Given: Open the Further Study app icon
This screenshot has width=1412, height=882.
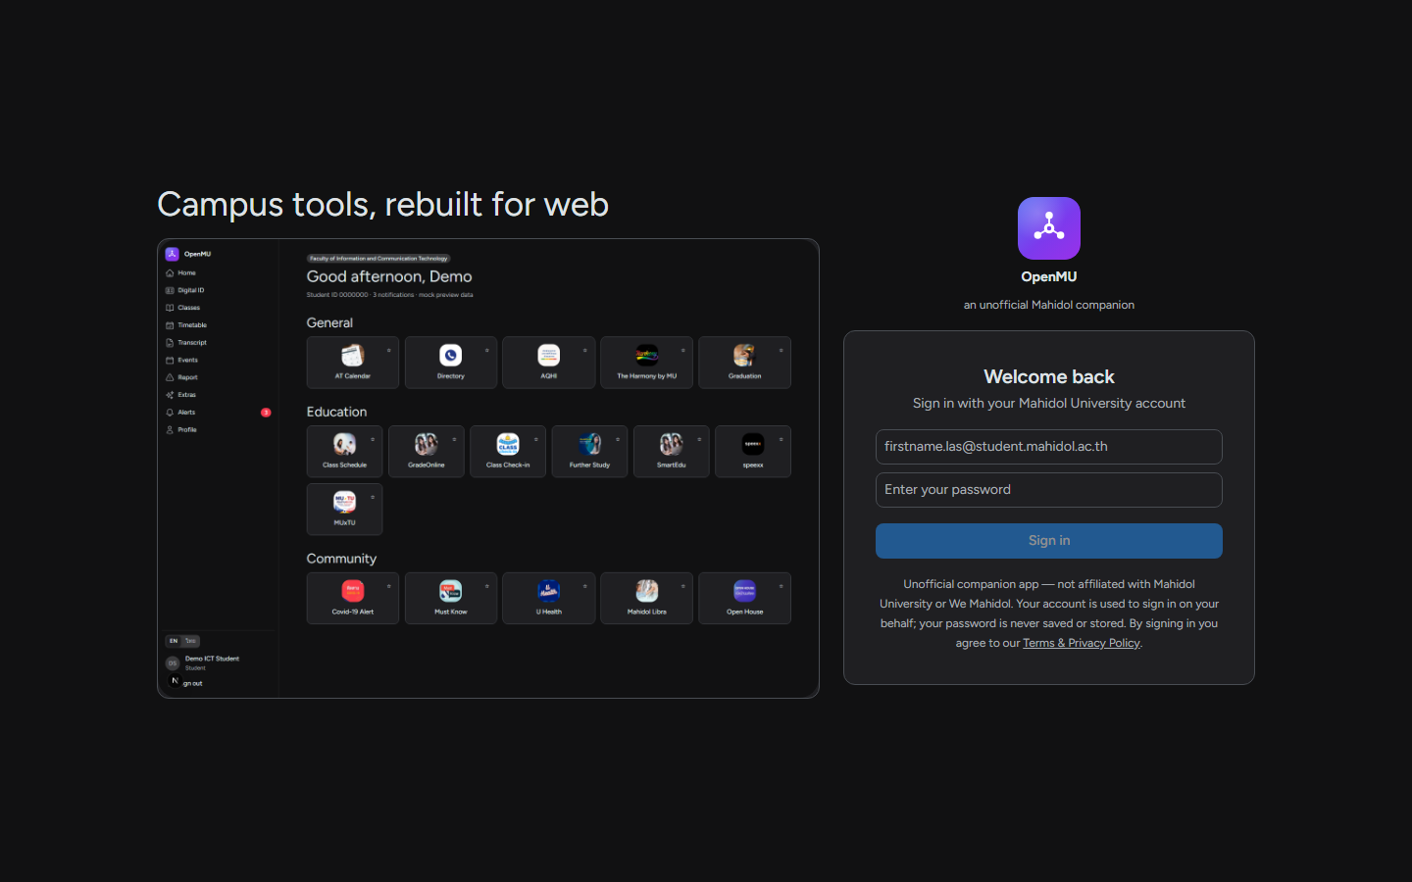Looking at the screenshot, I should (590, 444).
